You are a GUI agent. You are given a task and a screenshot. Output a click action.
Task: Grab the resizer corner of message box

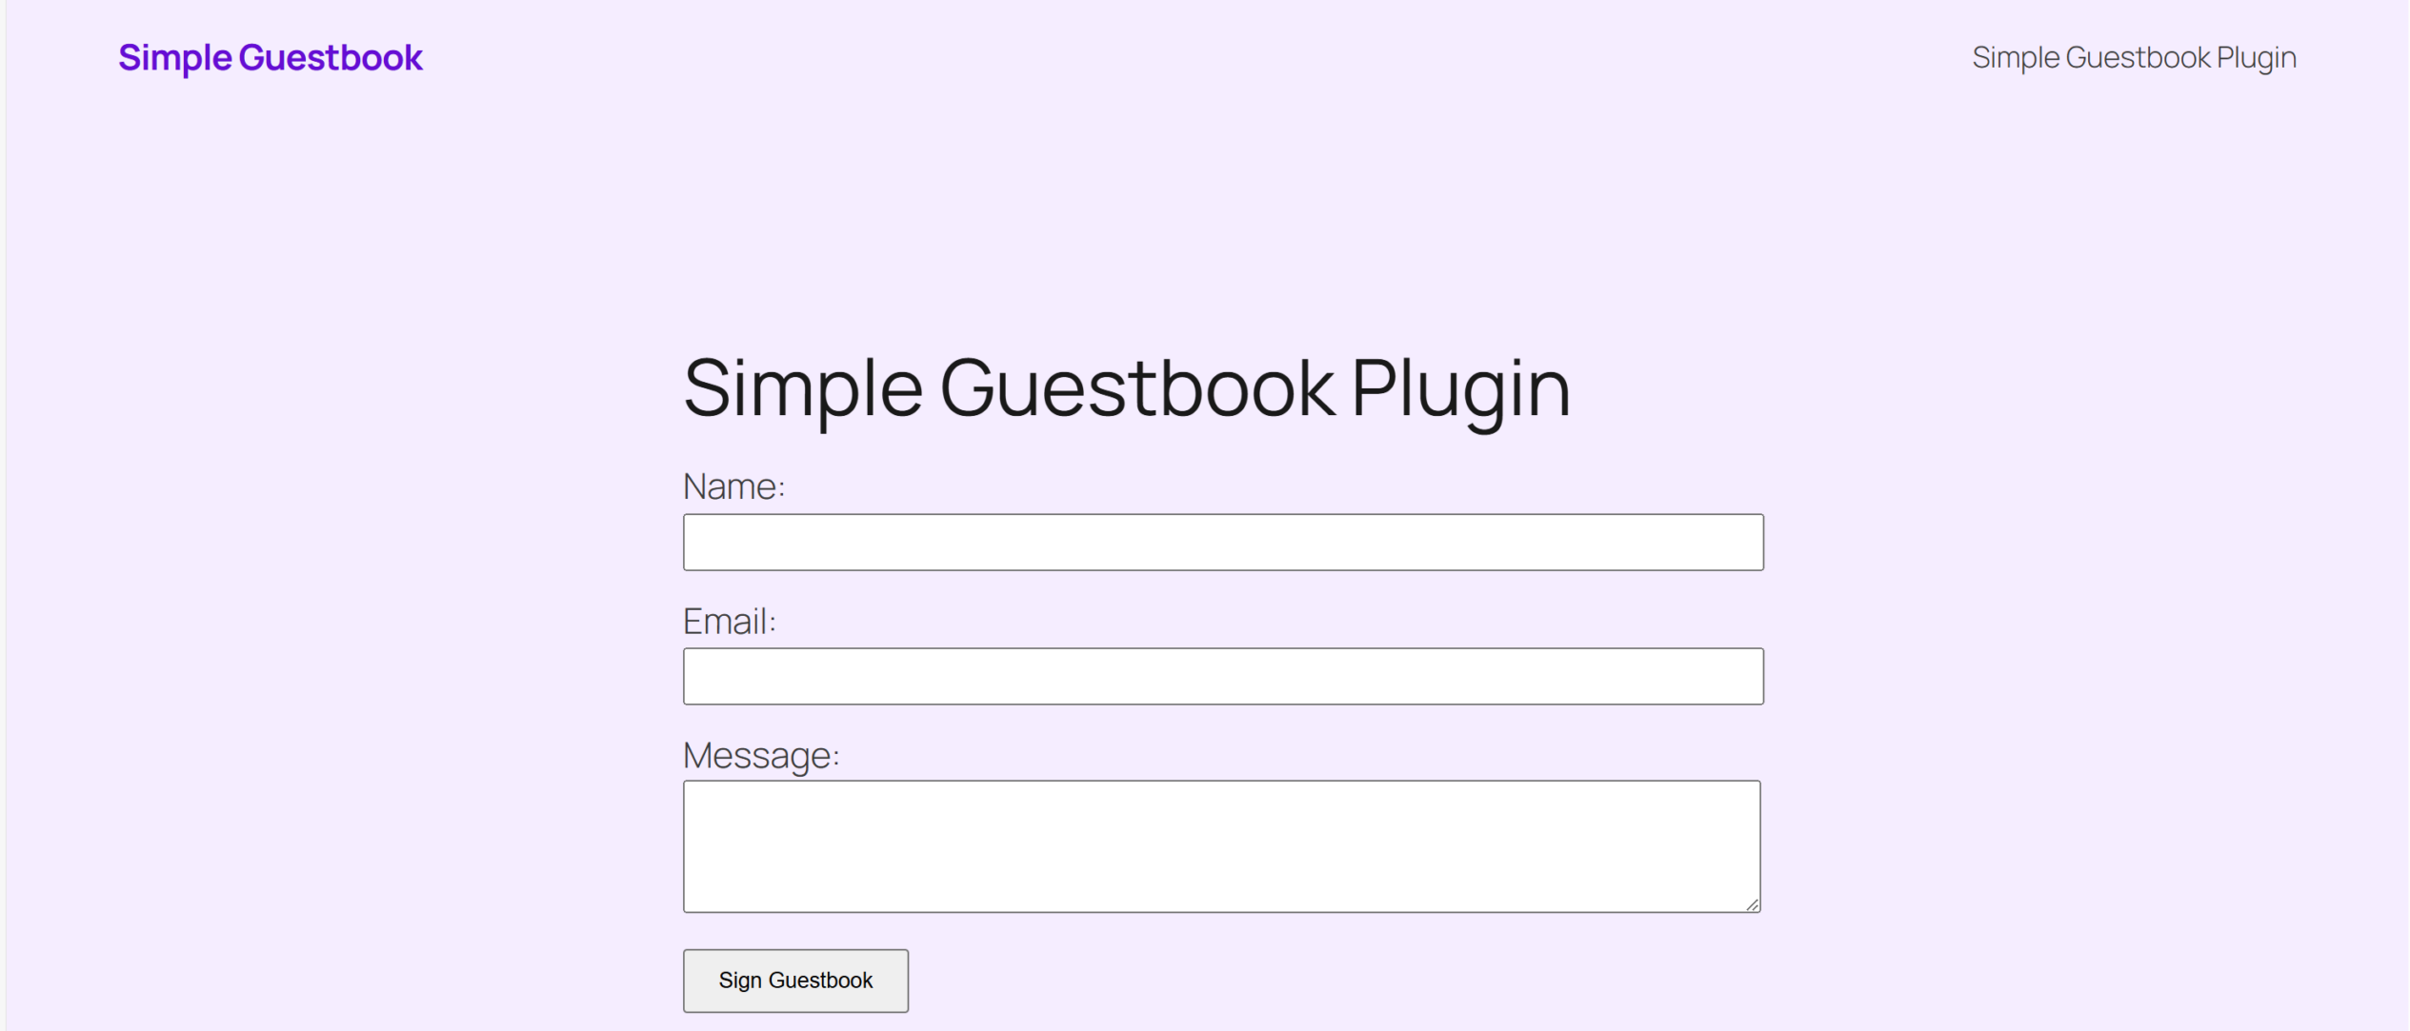(x=1752, y=904)
